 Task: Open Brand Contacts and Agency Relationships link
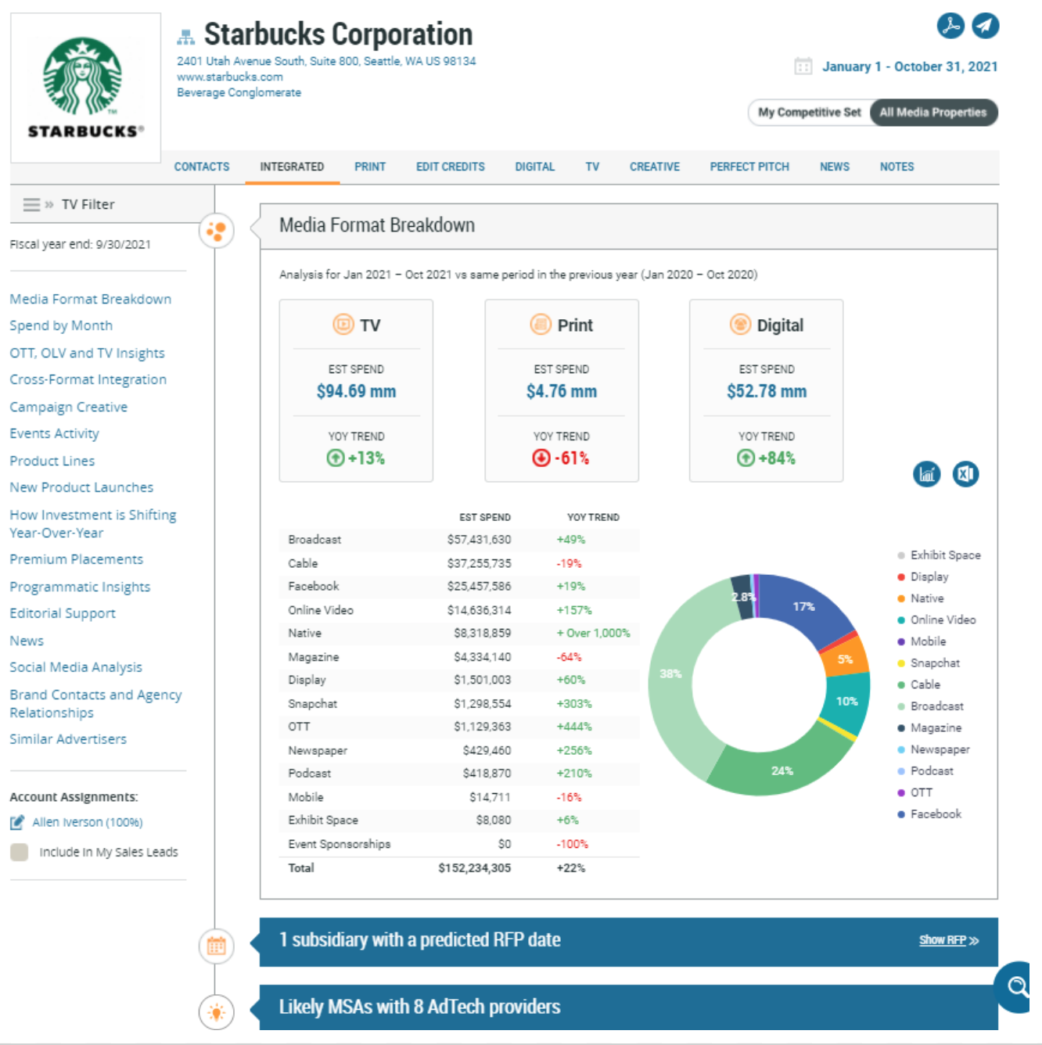95,703
